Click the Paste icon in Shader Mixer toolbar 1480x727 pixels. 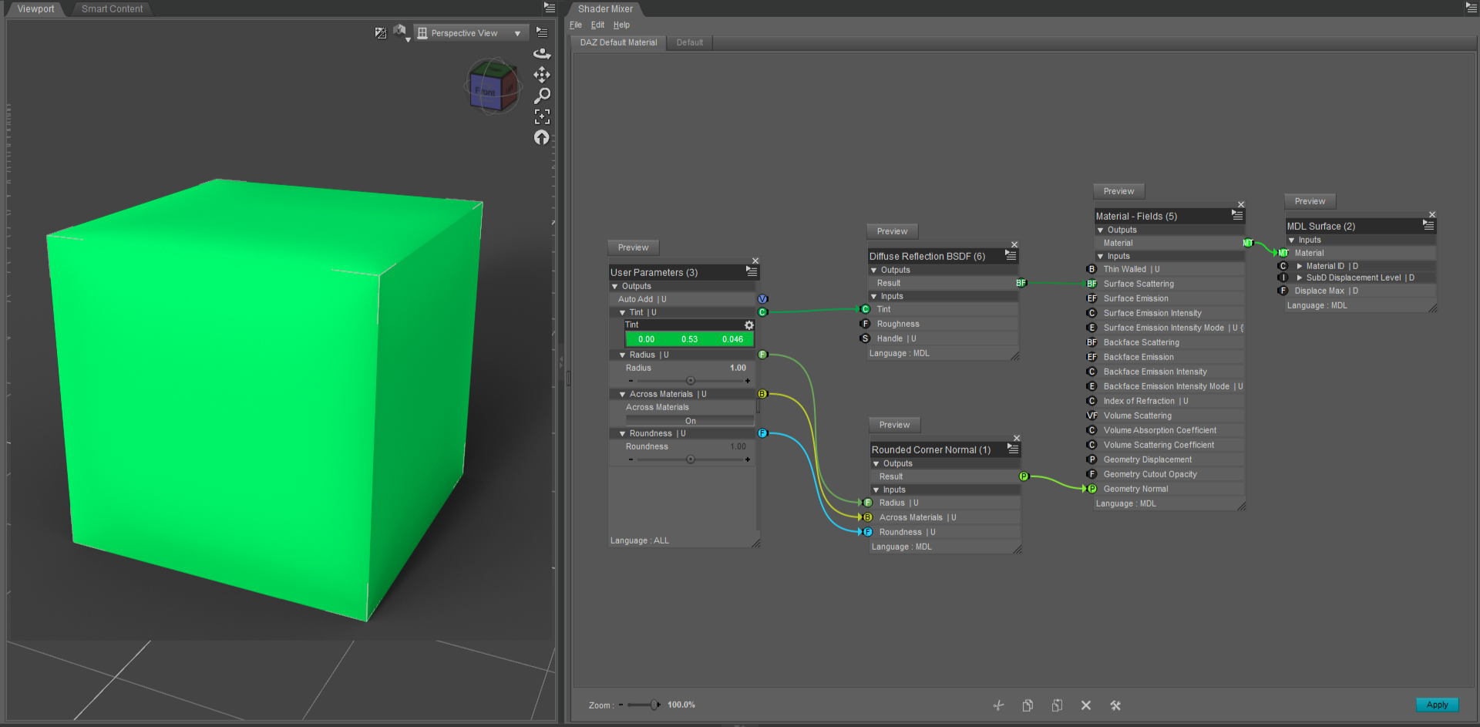1057,705
